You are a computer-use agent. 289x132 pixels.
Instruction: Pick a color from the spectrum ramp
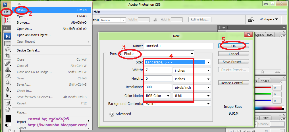[268, 108]
